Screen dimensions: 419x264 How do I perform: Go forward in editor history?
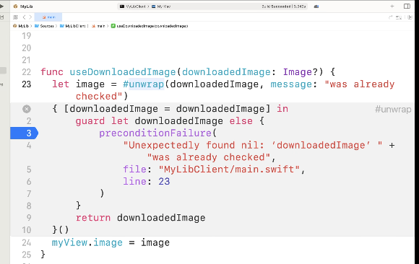(30, 17)
